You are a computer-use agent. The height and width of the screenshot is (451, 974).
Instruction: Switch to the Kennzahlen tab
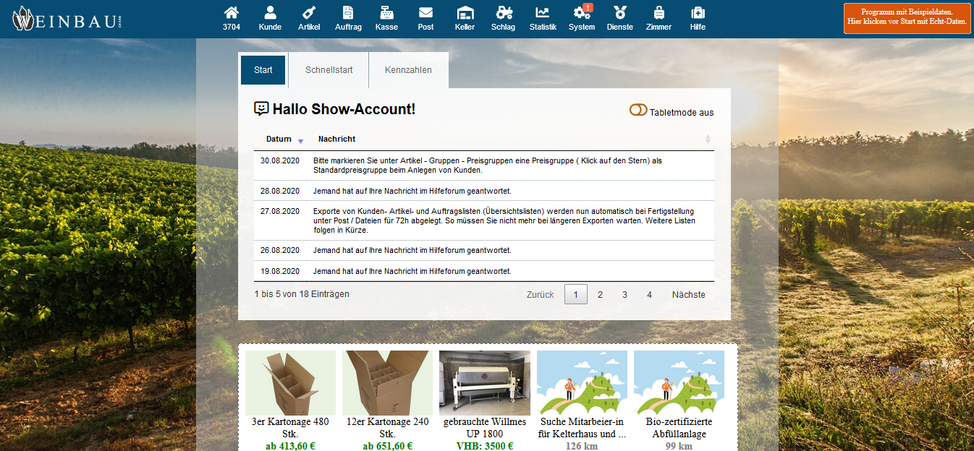point(408,70)
